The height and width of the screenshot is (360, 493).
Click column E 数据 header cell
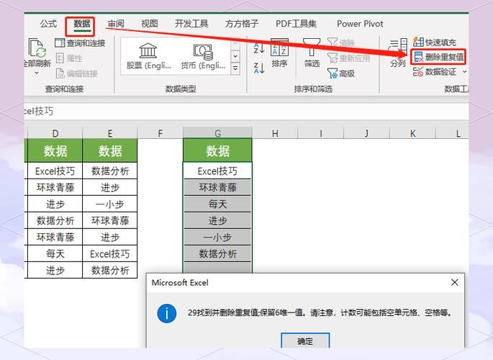109,151
